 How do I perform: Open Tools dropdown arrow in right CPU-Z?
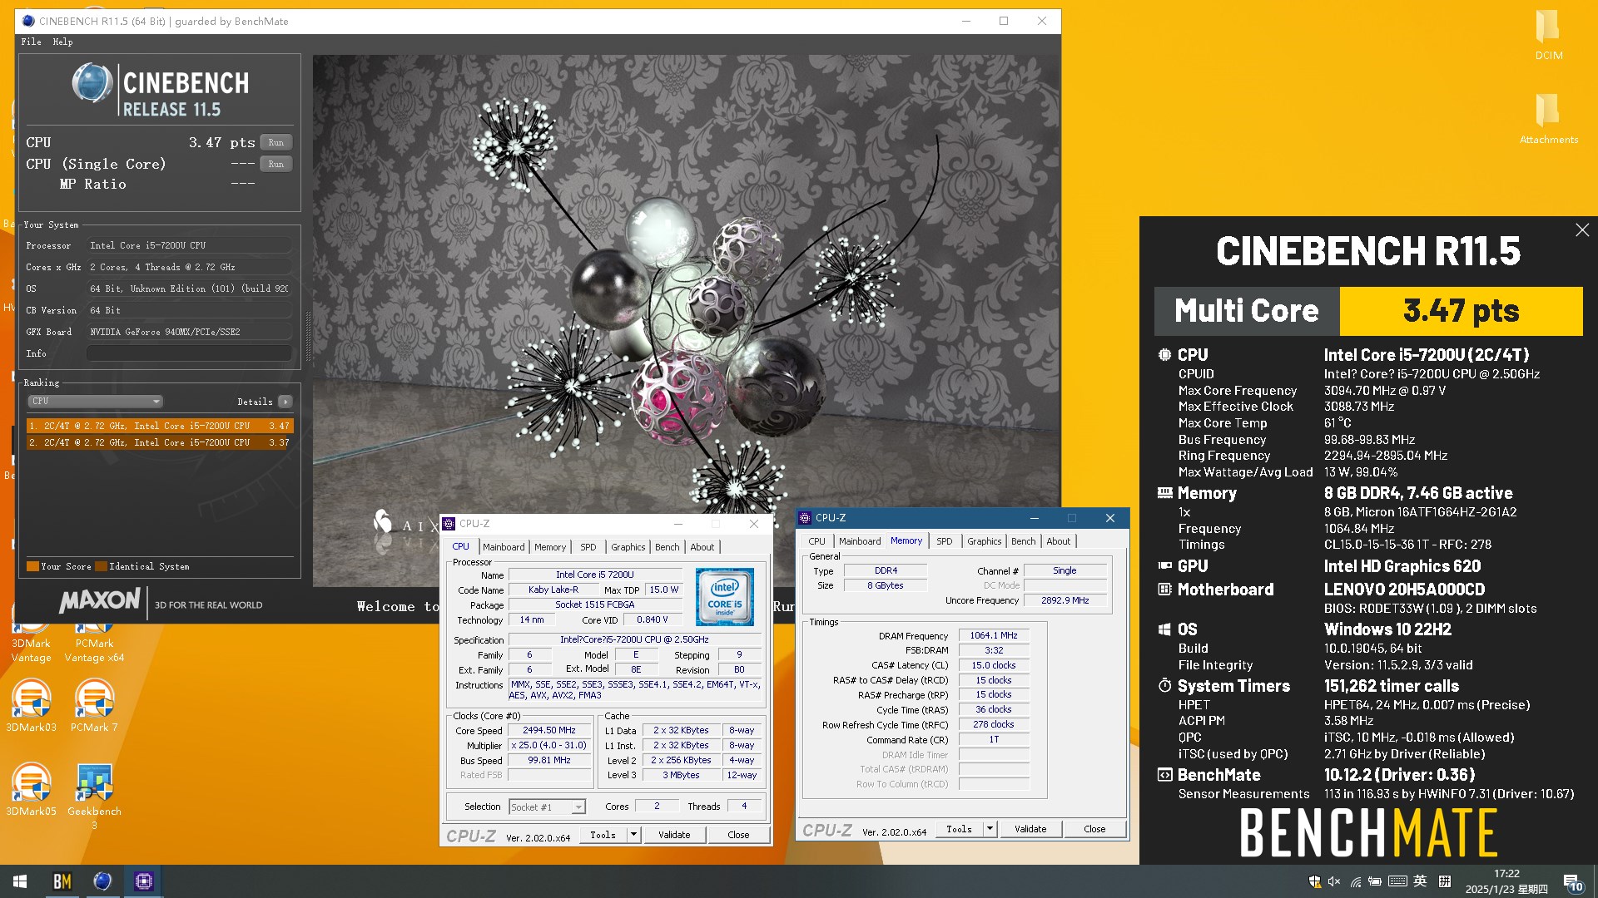(x=990, y=829)
